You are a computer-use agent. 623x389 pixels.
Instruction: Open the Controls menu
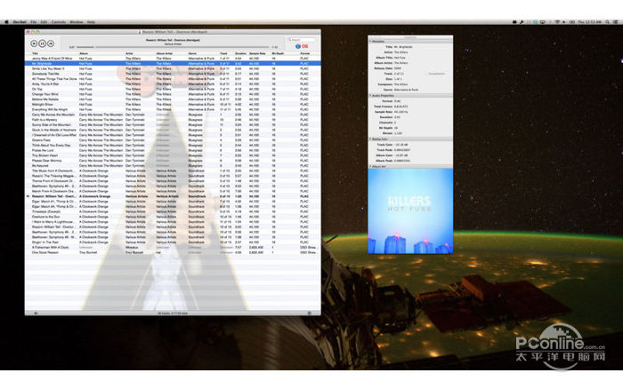[x=59, y=22]
